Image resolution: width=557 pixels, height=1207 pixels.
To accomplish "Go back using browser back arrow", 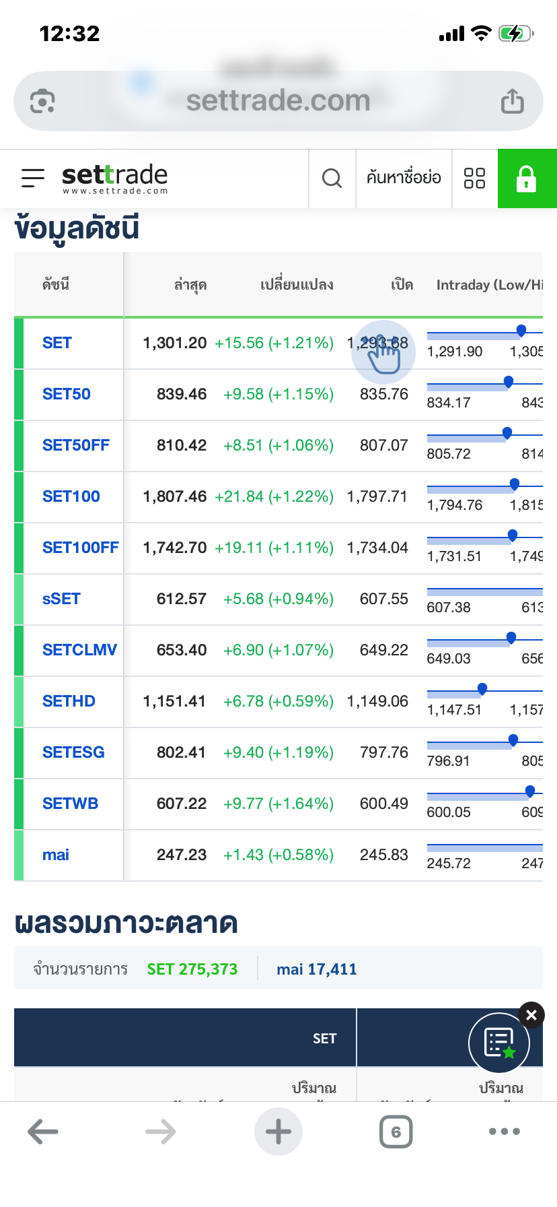I will (43, 1132).
